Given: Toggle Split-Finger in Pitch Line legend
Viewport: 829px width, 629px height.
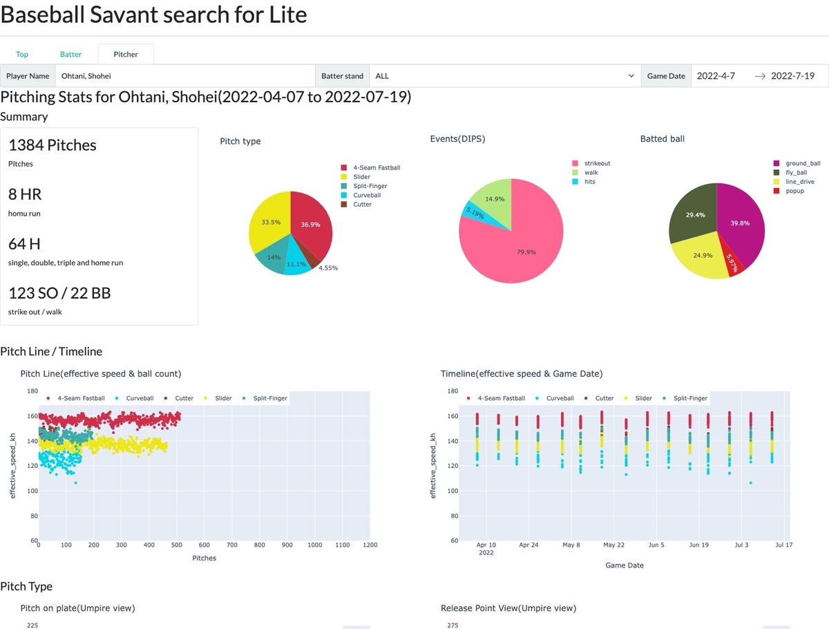Looking at the screenshot, I should point(263,398).
